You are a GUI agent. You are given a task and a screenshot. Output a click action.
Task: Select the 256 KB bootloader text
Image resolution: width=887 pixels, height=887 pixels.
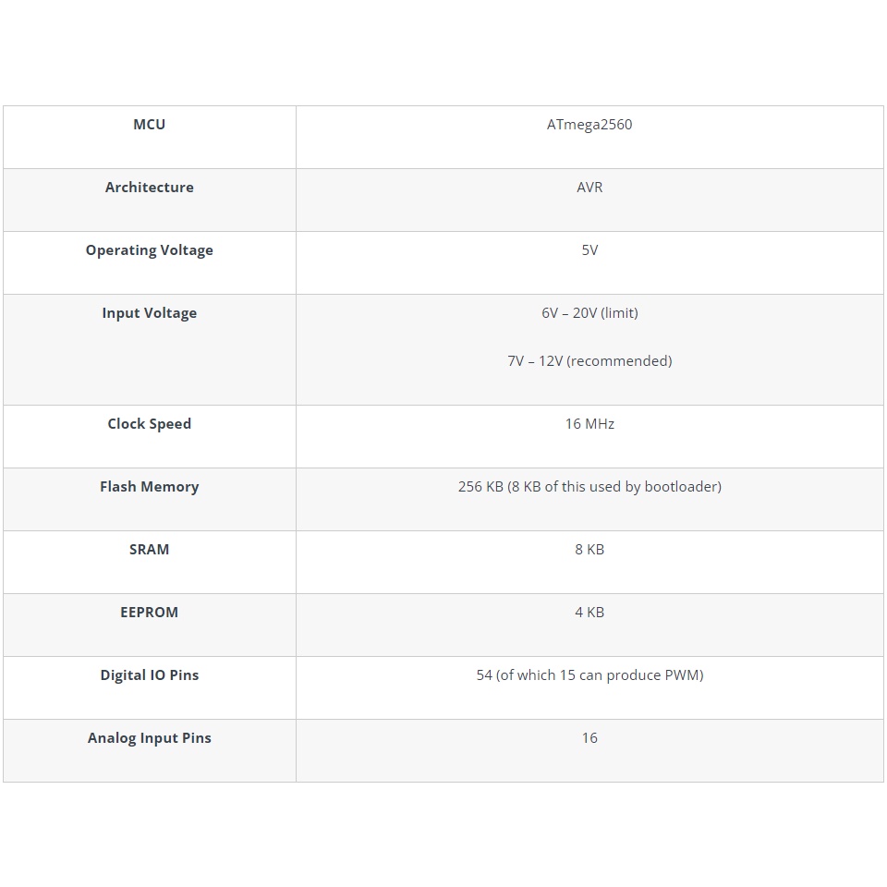589,487
